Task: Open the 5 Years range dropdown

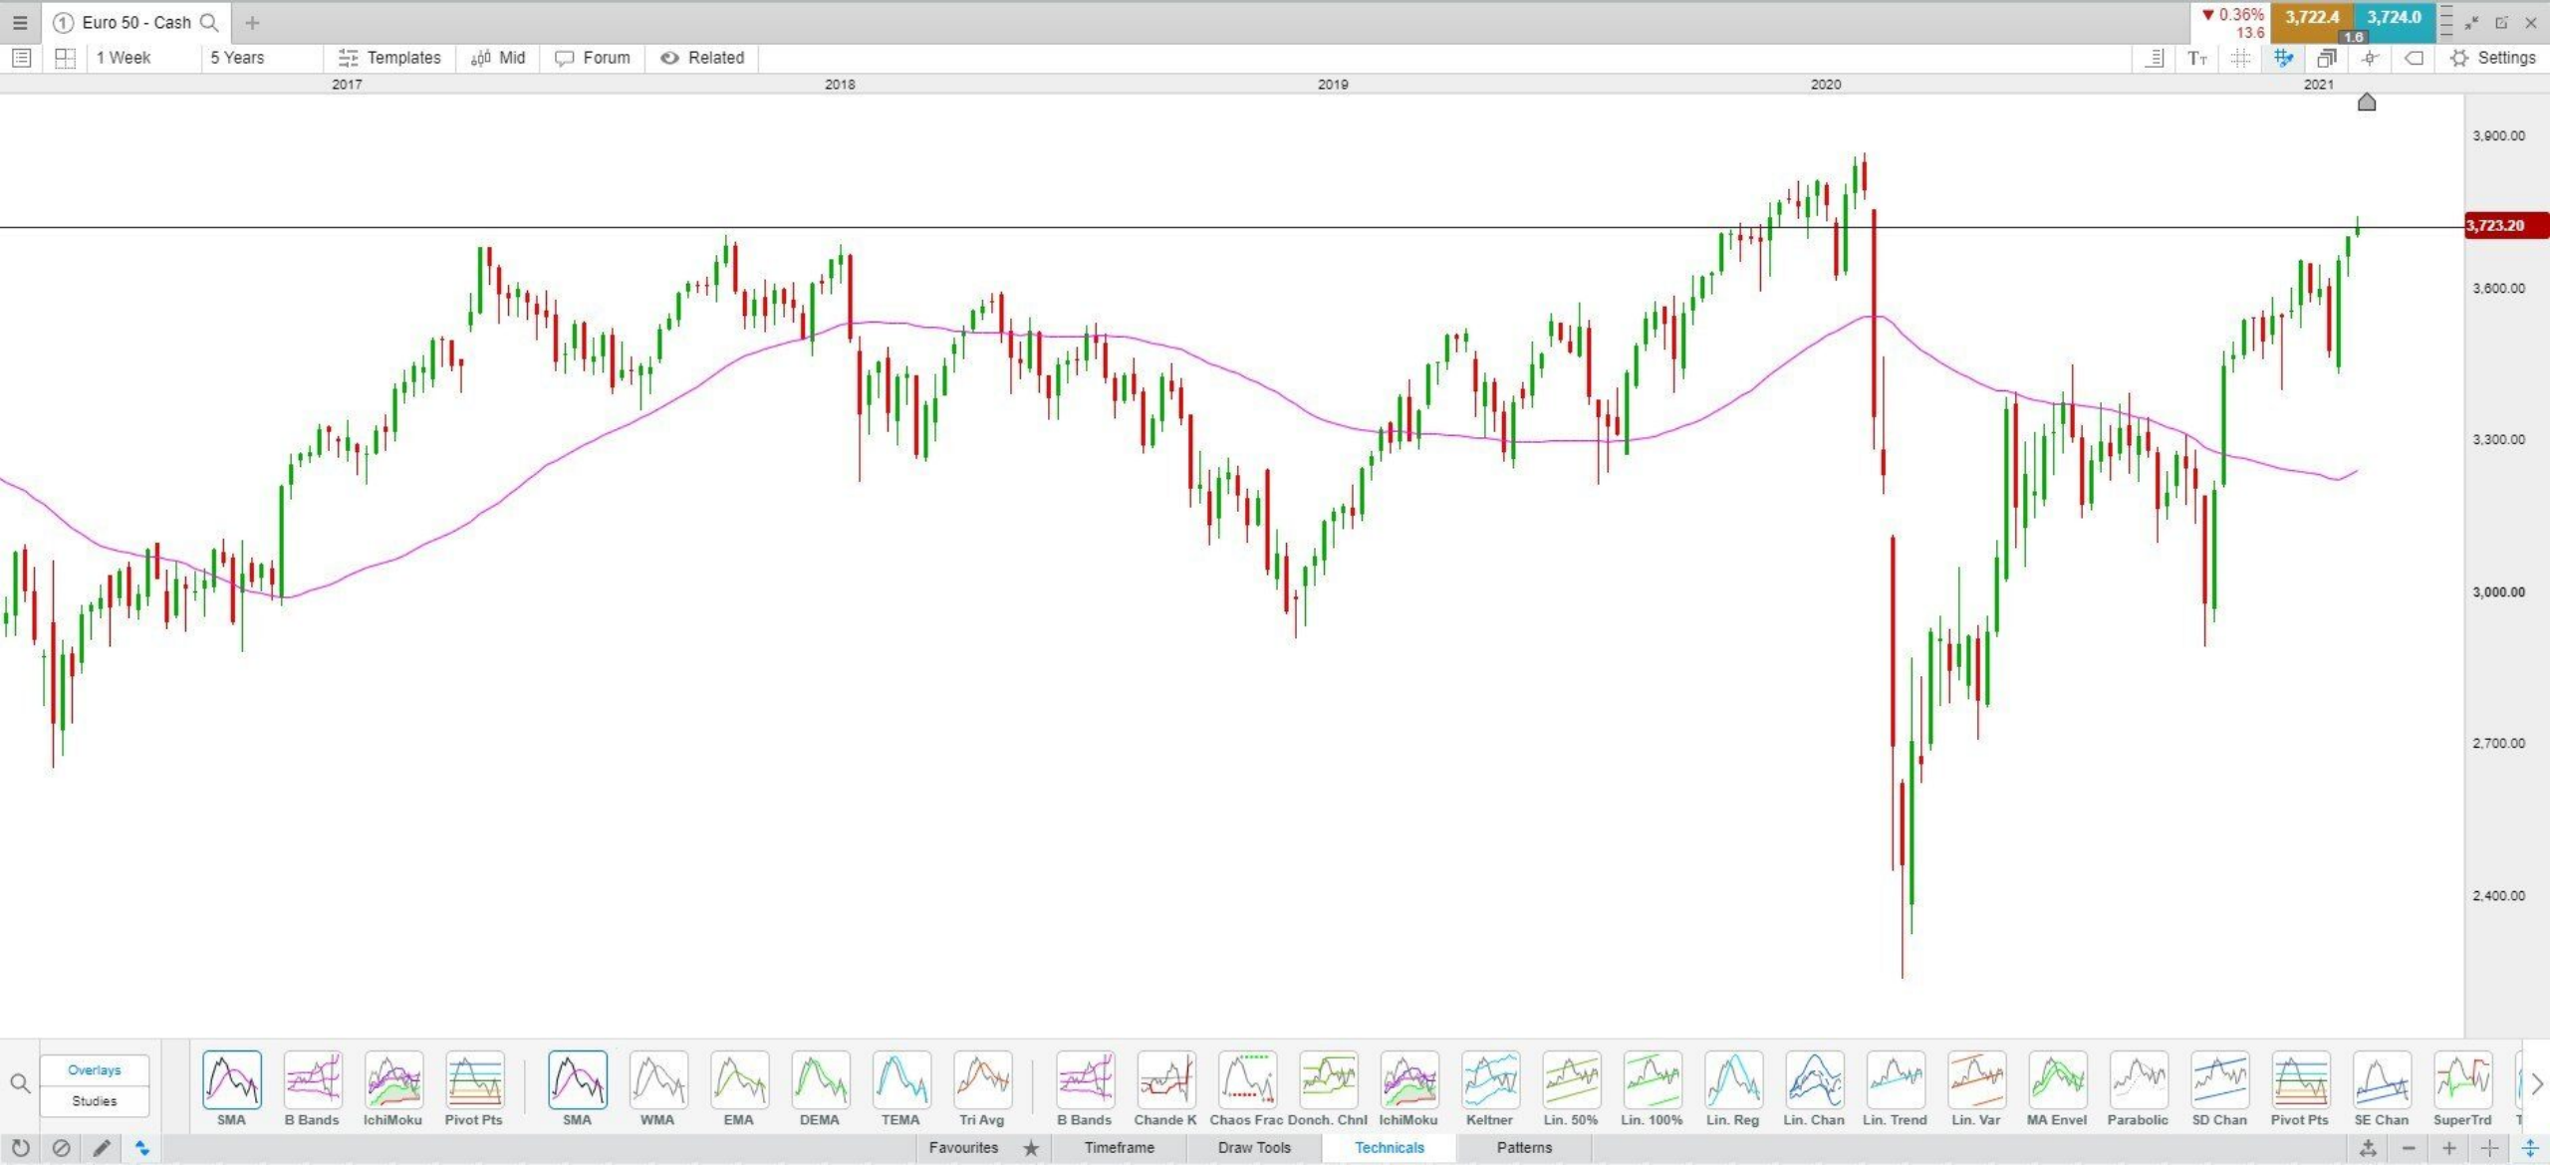Action: (237, 58)
